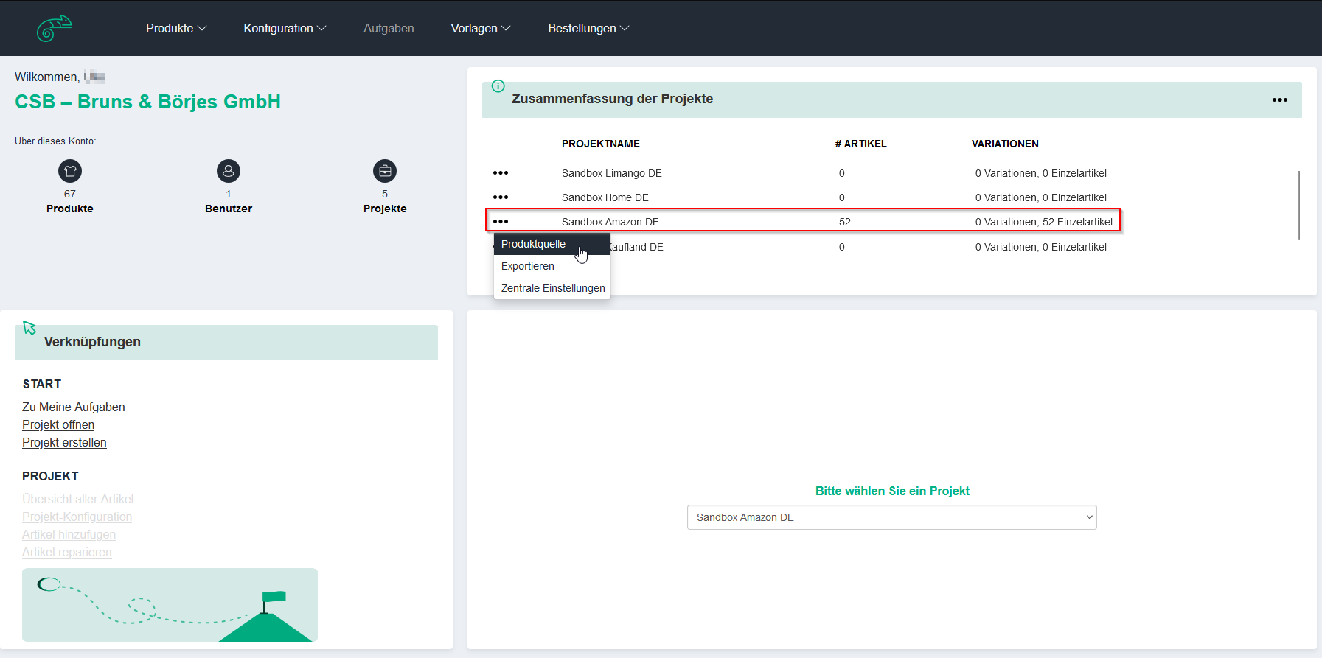The width and height of the screenshot is (1322, 658).
Task: Click project name Sandbox Home DE
Action: point(605,197)
